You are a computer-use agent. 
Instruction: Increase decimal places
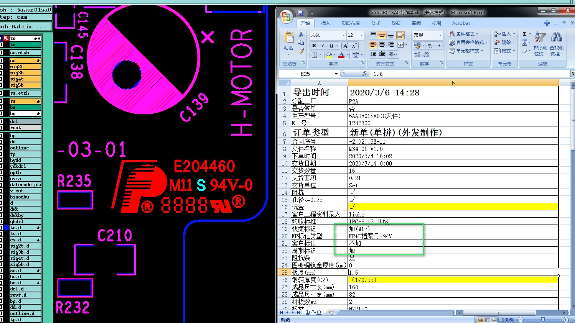coord(417,55)
